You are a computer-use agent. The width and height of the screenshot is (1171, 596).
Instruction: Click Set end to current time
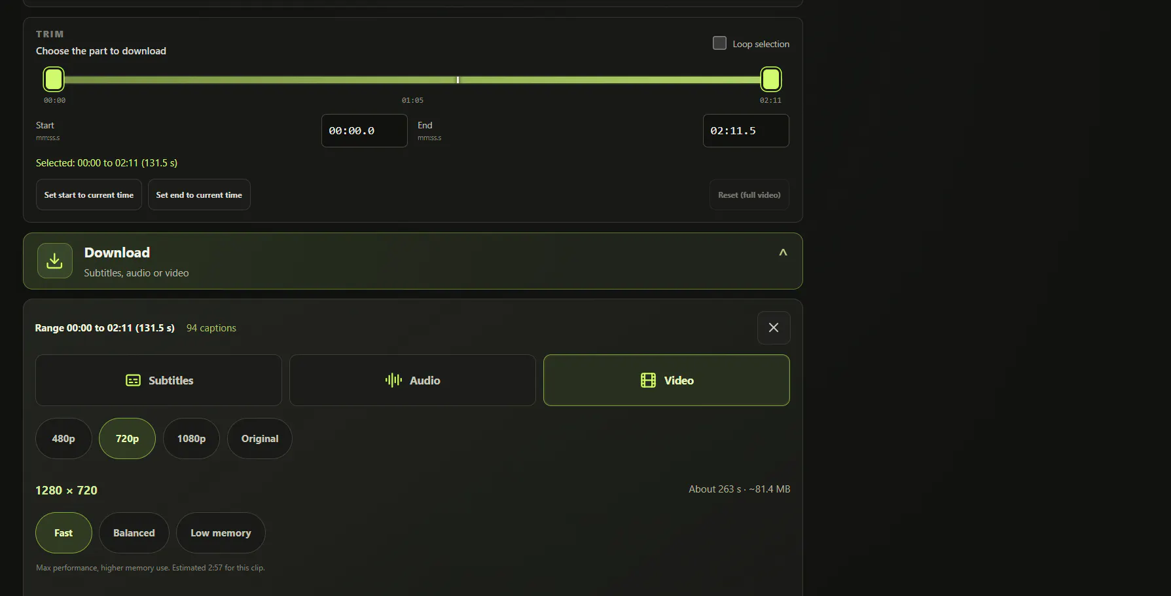(199, 195)
